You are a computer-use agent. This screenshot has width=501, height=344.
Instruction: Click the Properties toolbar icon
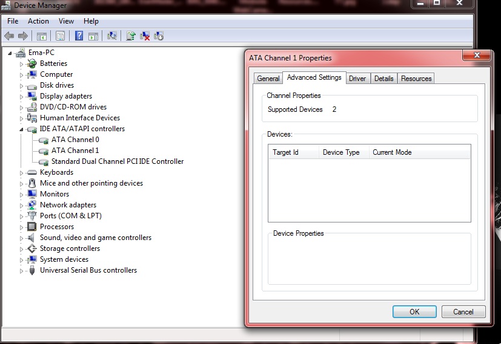point(60,36)
